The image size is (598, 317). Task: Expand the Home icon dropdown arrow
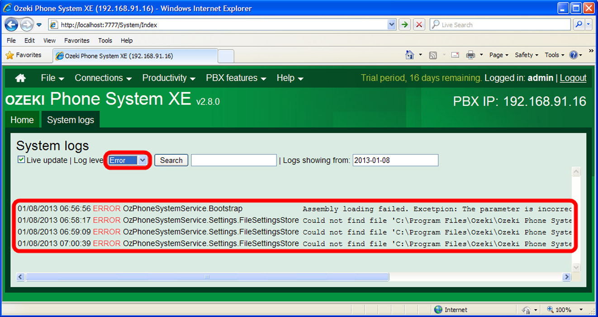(420, 55)
